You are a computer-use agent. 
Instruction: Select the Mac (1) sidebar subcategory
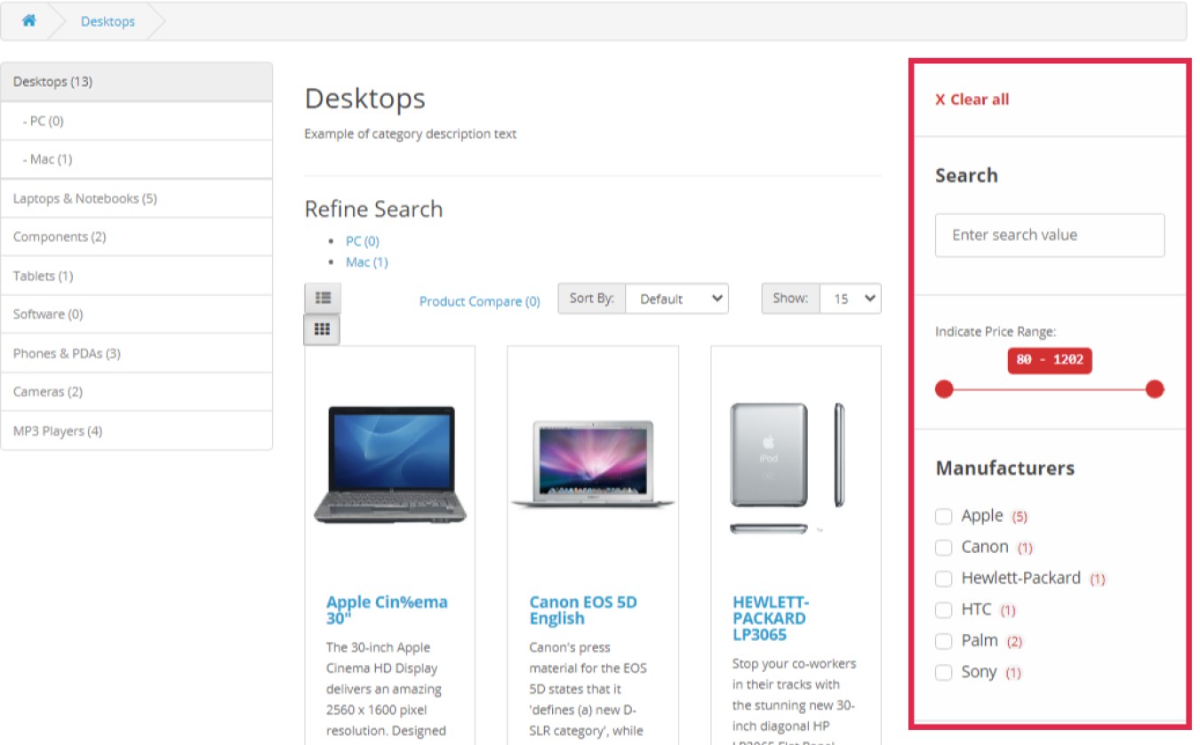[137, 159]
